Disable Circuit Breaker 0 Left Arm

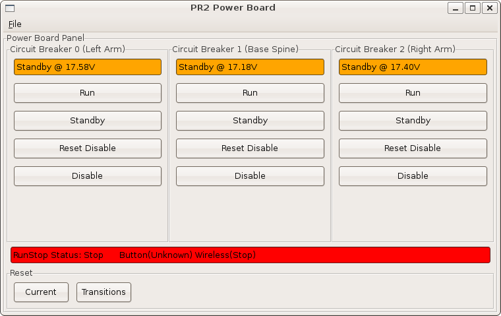coord(88,176)
